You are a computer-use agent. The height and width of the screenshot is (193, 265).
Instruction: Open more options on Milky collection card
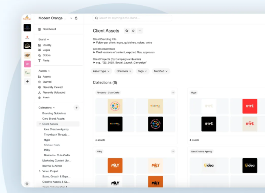pyautogui.click(x=173, y=151)
